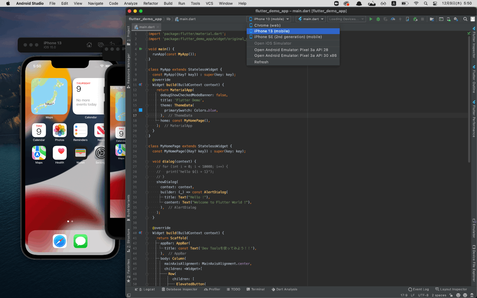This screenshot has width=477, height=298.
Task: Click the green Run button in toolbar
Action: [371, 19]
